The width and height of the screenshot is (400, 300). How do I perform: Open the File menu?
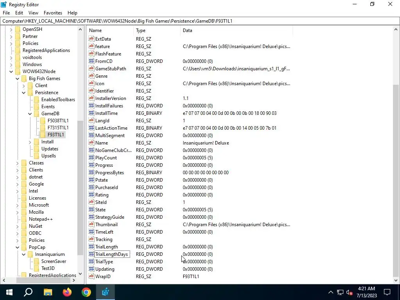point(6,13)
